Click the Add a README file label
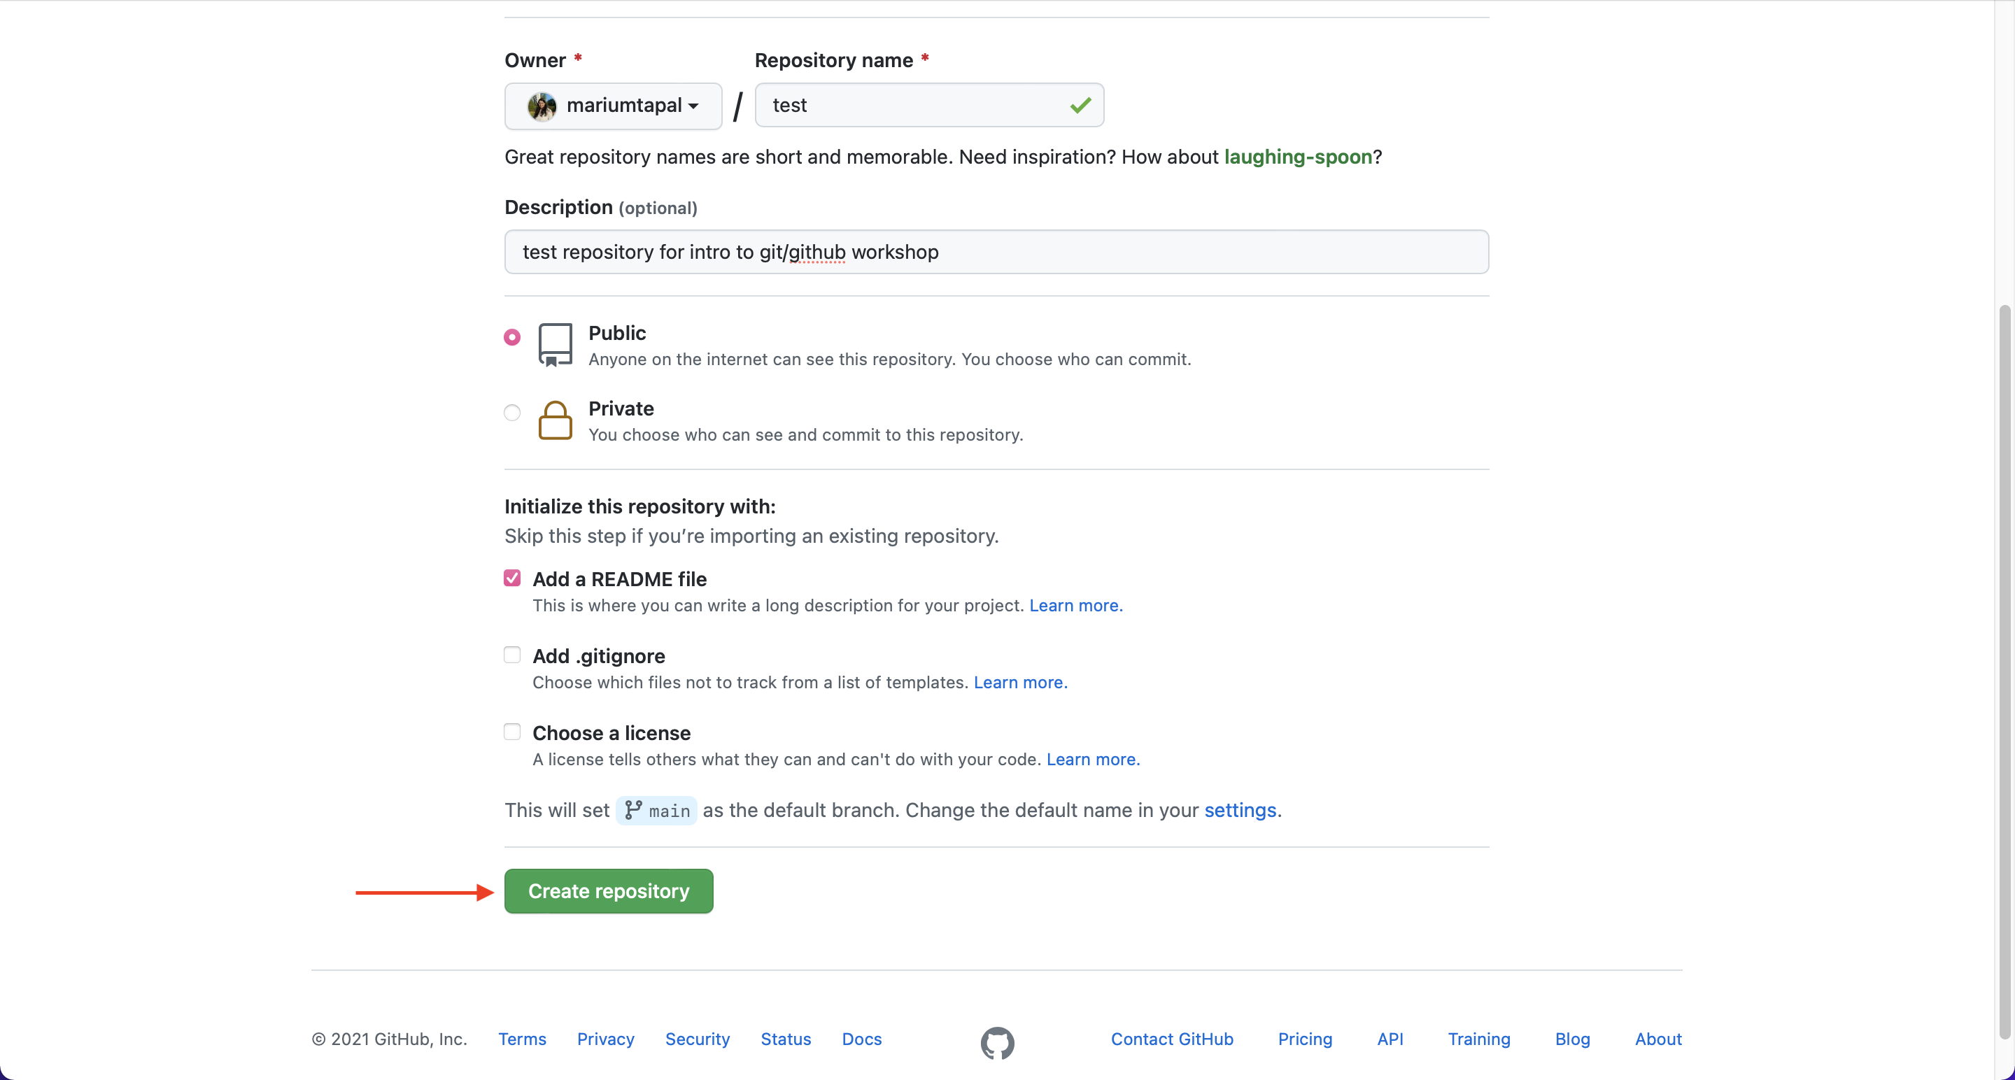The height and width of the screenshot is (1080, 2015). (619, 578)
